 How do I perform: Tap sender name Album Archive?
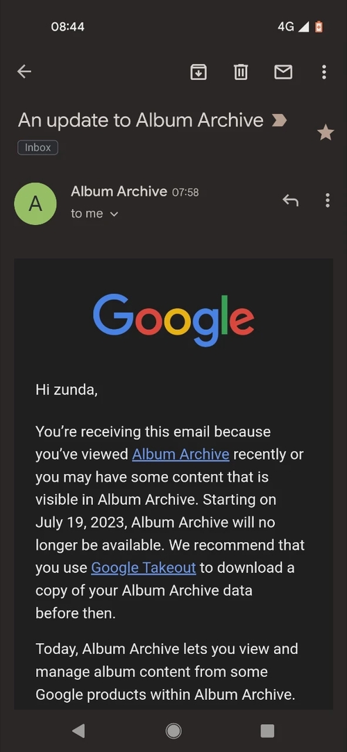coord(119,192)
